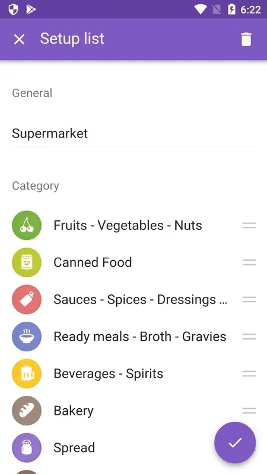Tap reorder handle beside Ready meals
This screenshot has height=474, width=267.
[249, 337]
